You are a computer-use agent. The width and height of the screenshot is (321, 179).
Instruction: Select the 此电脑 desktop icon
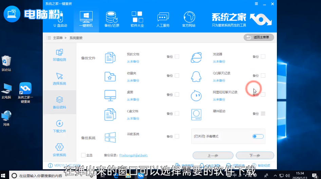(6, 91)
